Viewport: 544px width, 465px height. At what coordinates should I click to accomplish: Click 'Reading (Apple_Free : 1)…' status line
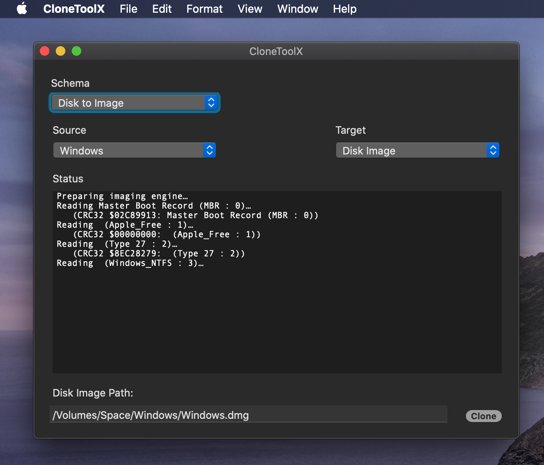(x=125, y=225)
